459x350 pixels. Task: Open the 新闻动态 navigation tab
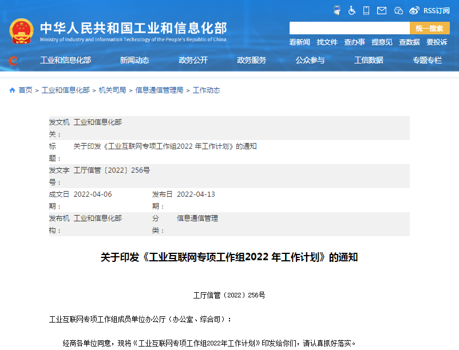click(136, 59)
